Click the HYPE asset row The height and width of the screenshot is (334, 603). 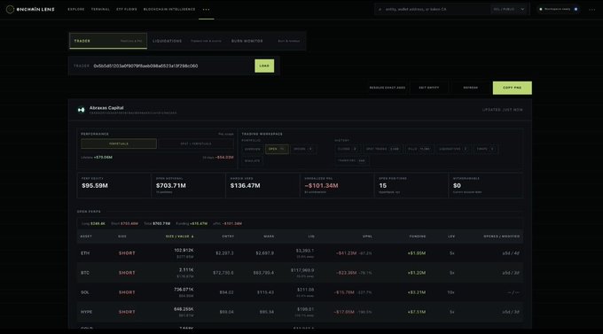300,312
